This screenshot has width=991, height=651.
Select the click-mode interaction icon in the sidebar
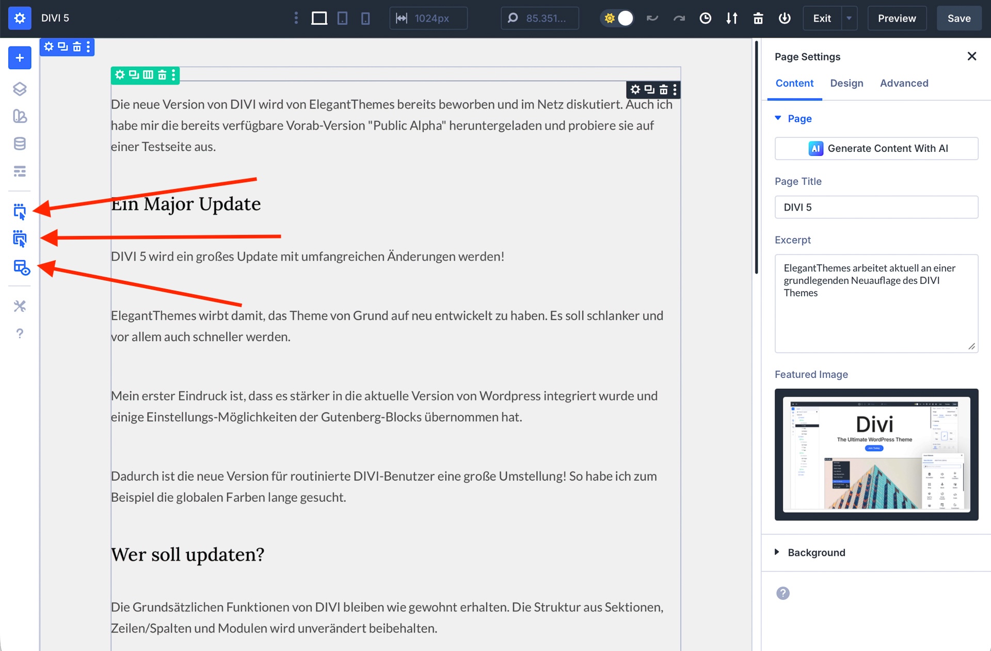click(20, 211)
